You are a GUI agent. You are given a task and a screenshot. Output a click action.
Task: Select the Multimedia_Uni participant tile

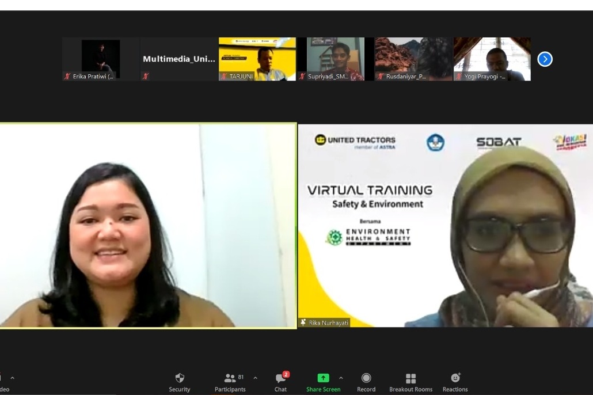pos(179,59)
